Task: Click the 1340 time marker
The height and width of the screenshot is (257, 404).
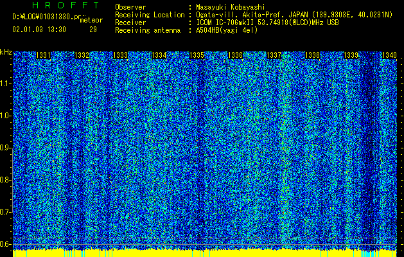Action: point(389,55)
